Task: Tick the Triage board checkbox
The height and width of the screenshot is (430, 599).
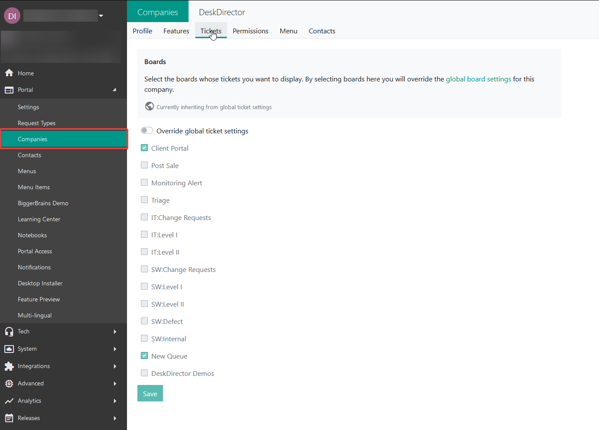Action: pyautogui.click(x=144, y=200)
